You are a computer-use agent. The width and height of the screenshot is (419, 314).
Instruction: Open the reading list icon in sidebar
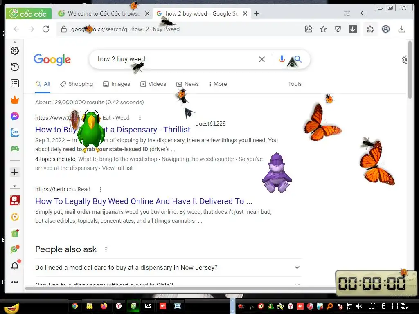click(x=15, y=83)
